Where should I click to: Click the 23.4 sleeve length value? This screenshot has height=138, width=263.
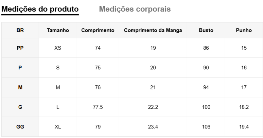(x=153, y=127)
